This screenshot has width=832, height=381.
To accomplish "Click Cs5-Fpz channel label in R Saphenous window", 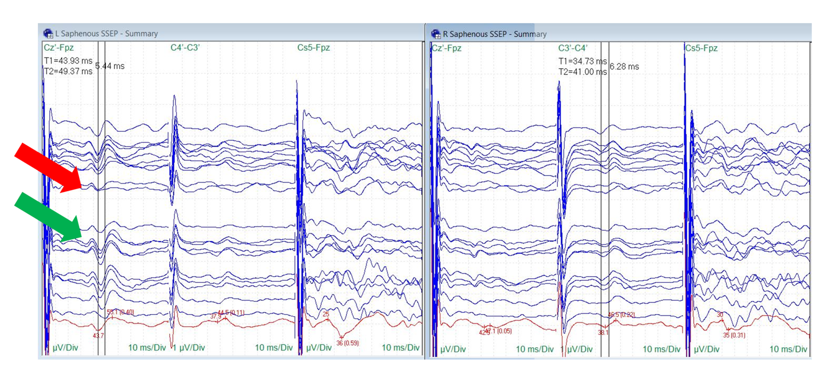I will pos(701,48).
